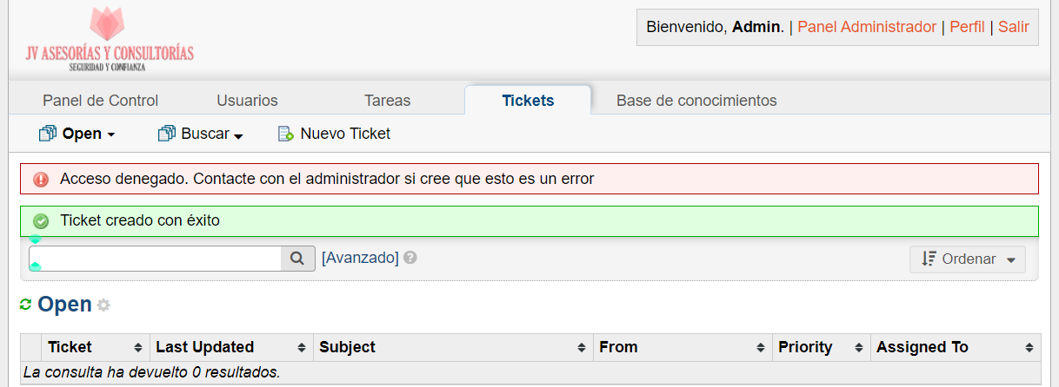Open the Base de conocimientos tab
1059x387 pixels.
pos(696,101)
